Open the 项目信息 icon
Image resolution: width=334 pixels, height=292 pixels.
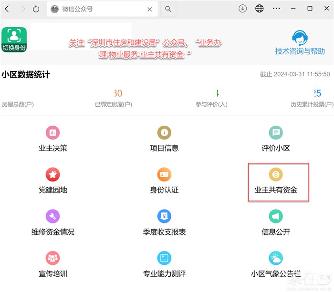coord(164,132)
